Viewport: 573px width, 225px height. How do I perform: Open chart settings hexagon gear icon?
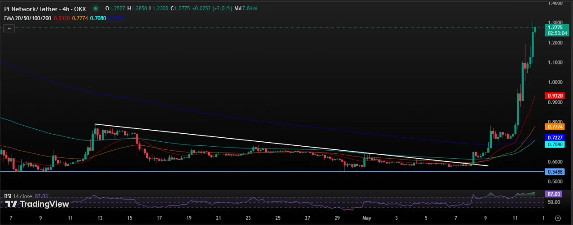coord(557,218)
